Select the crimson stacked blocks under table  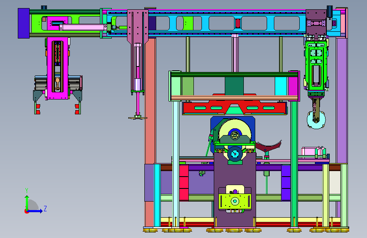point(184,183)
